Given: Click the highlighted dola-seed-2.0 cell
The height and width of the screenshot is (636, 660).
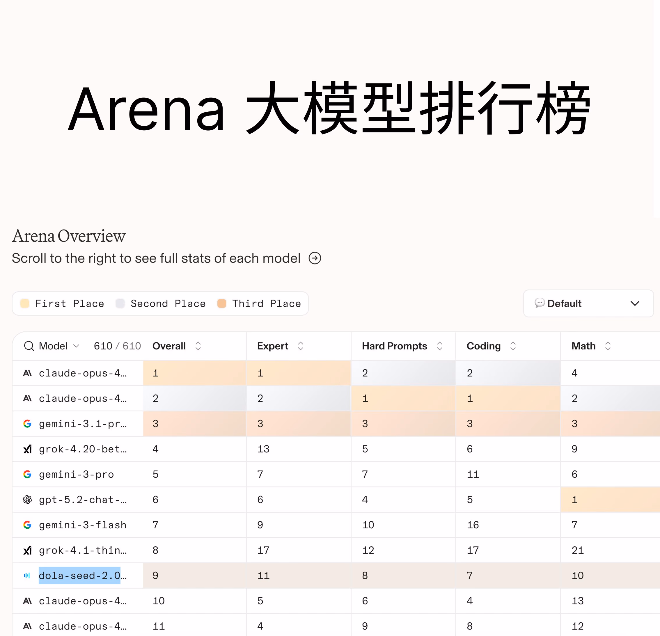Looking at the screenshot, I should point(80,575).
